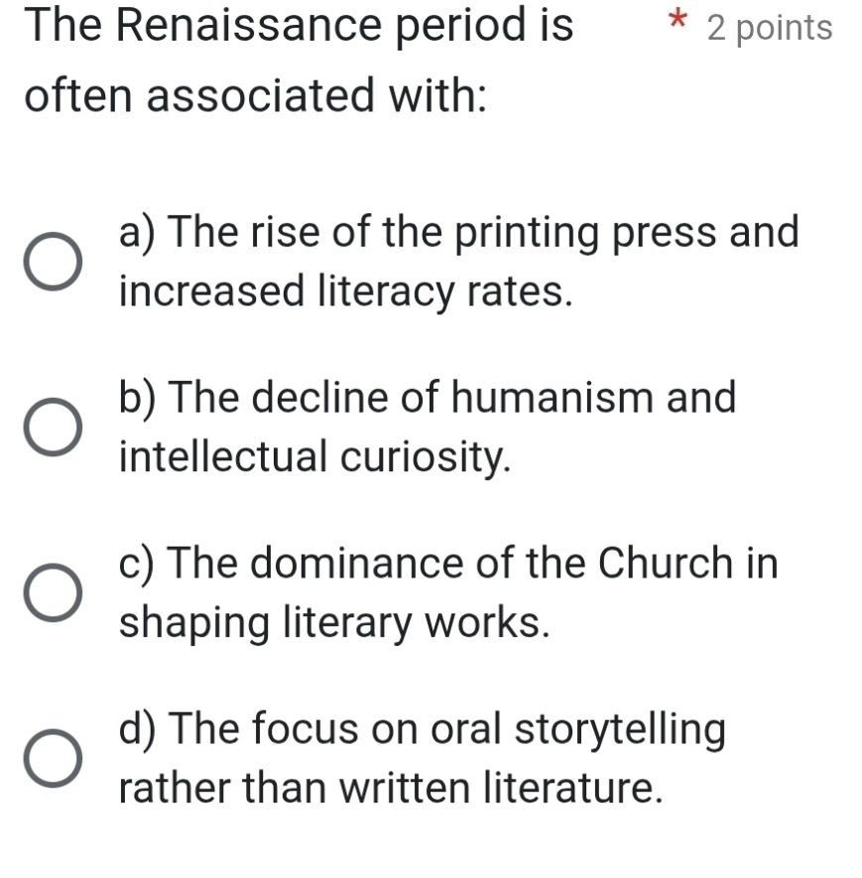Pick the radio button for option d
Viewport: 862px width, 878px height.
click(x=53, y=759)
